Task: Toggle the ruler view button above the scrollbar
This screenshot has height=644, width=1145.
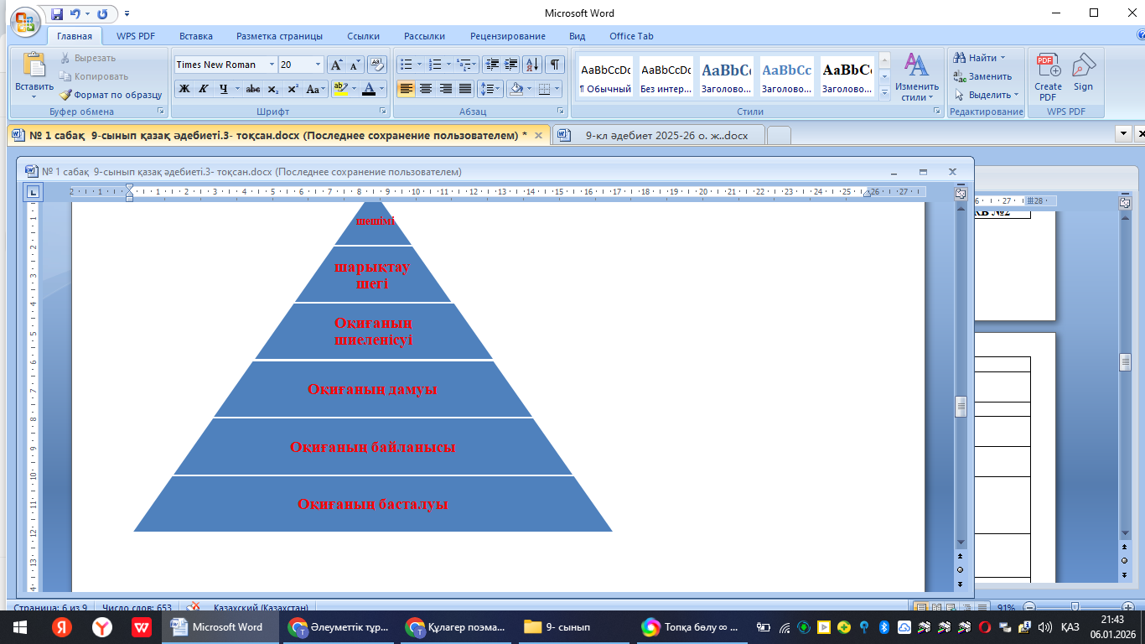Action: pyautogui.click(x=961, y=193)
